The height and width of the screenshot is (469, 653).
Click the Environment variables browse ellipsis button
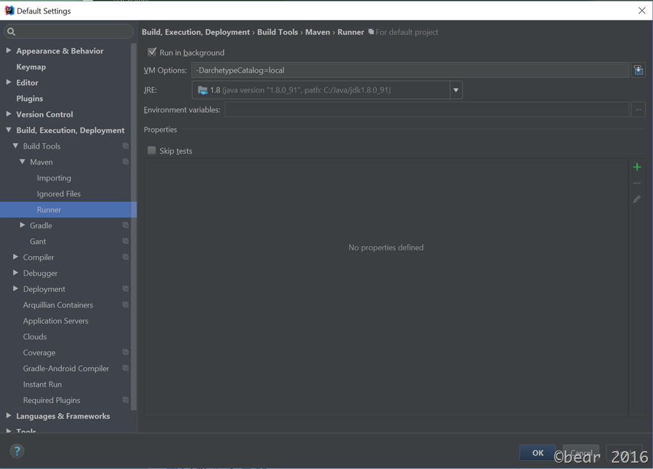coord(638,110)
